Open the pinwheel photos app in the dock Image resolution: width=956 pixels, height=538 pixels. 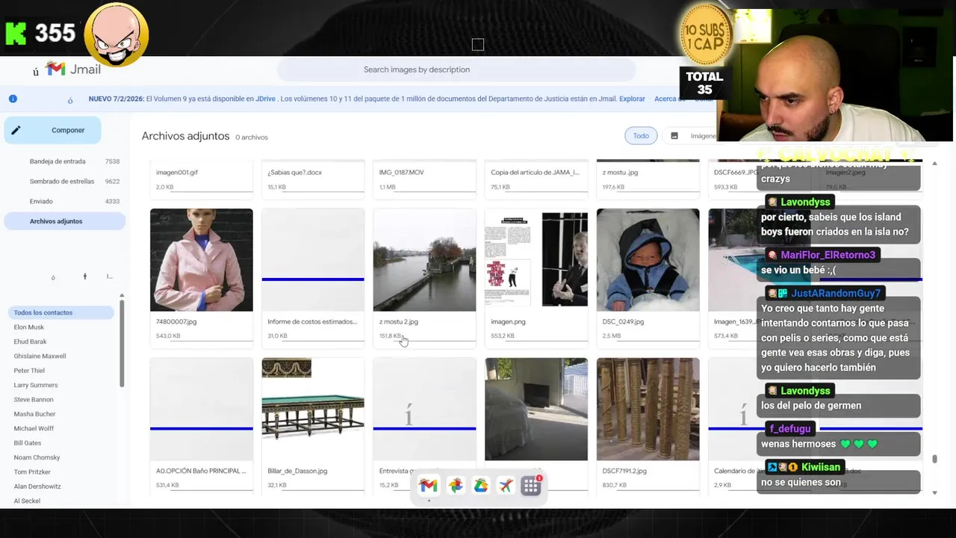coord(455,486)
